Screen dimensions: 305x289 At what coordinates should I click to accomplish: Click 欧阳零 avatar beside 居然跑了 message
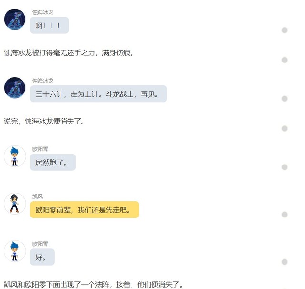point(15,156)
